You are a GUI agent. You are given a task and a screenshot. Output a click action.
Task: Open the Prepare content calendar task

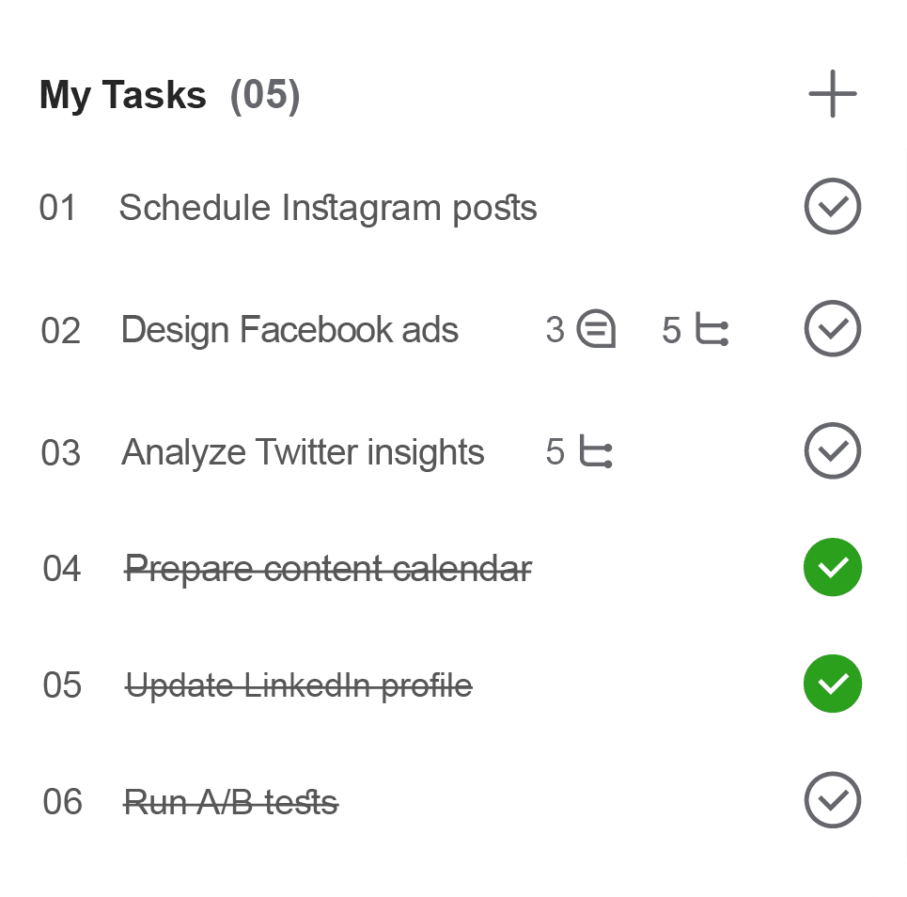pos(328,568)
